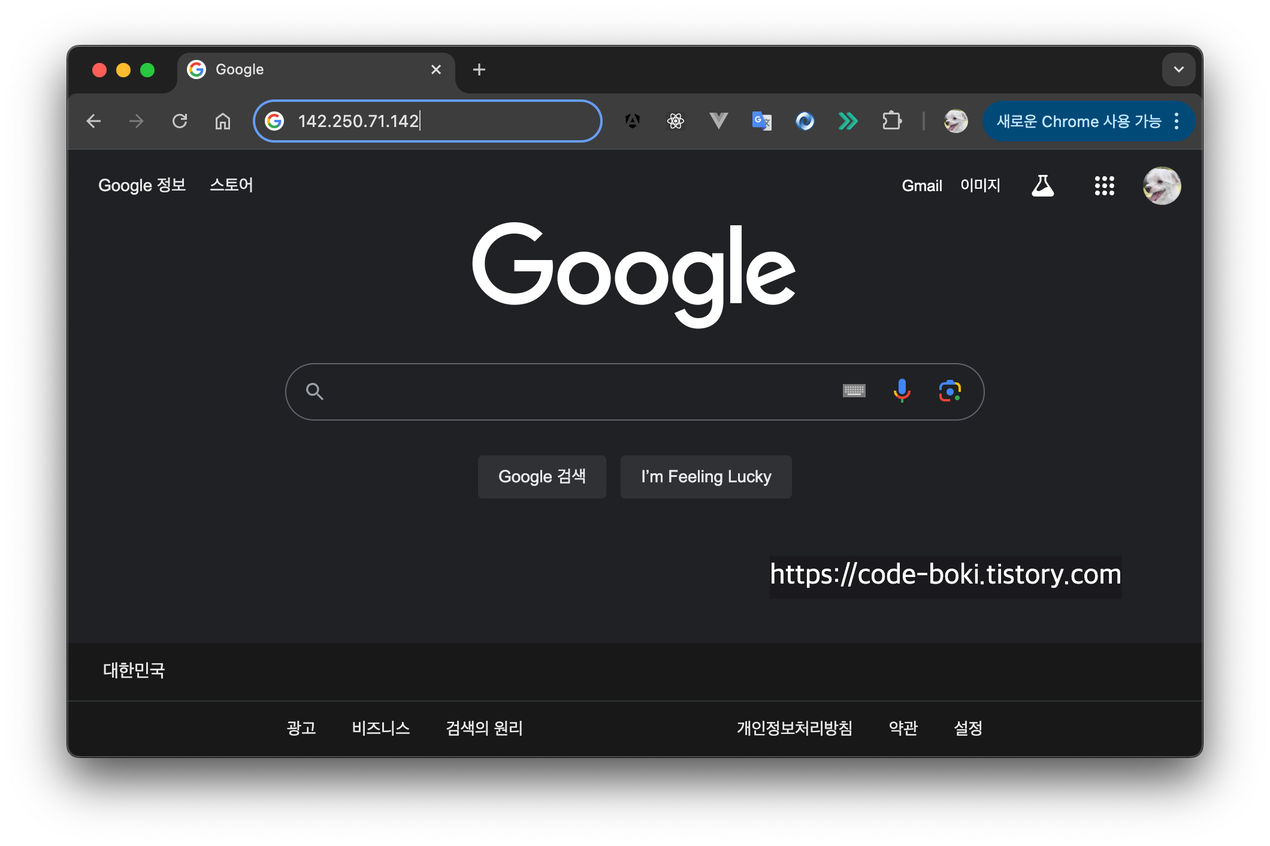Open the Extensions puzzle piece menu
1270x846 pixels.
click(x=891, y=121)
